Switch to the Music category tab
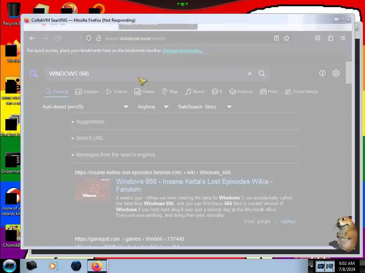 tap(195, 92)
